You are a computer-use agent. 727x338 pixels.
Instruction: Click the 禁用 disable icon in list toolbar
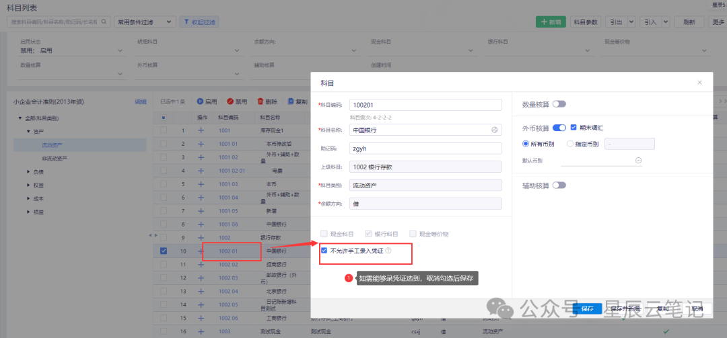tap(230, 101)
